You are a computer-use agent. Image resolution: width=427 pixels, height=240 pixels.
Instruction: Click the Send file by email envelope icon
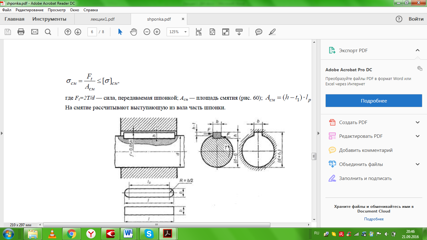pos(34,32)
